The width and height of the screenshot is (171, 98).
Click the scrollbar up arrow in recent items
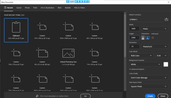[x=125, y=13]
